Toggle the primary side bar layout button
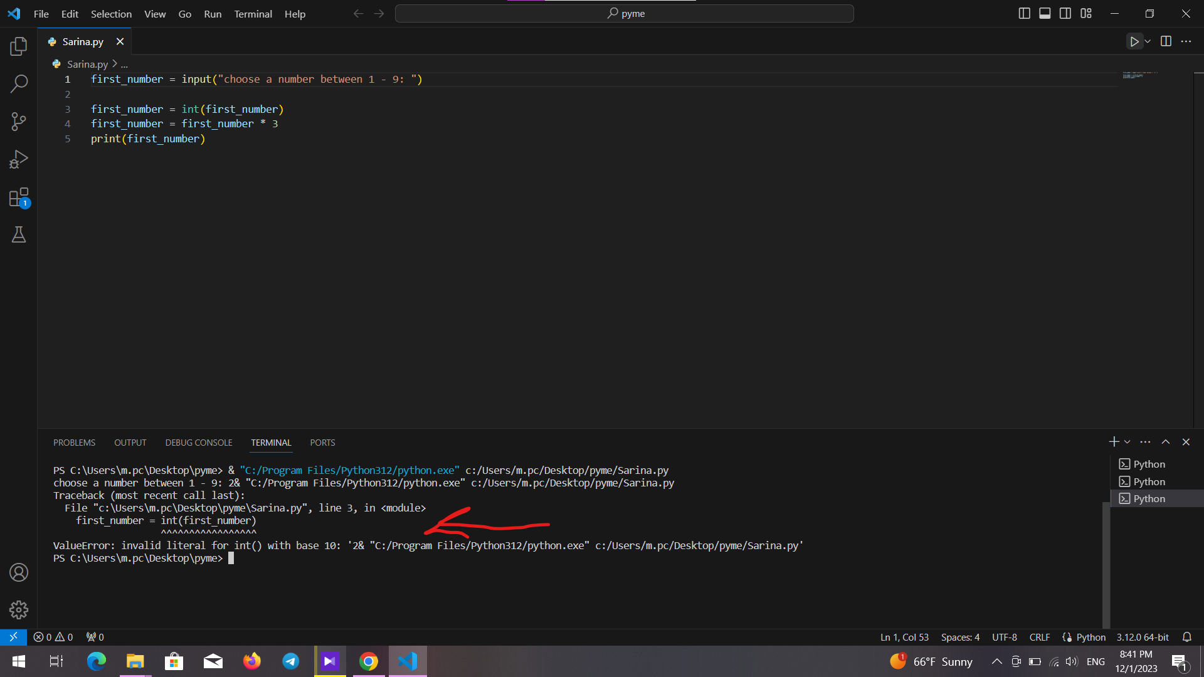This screenshot has height=677, width=1204. (x=1024, y=13)
